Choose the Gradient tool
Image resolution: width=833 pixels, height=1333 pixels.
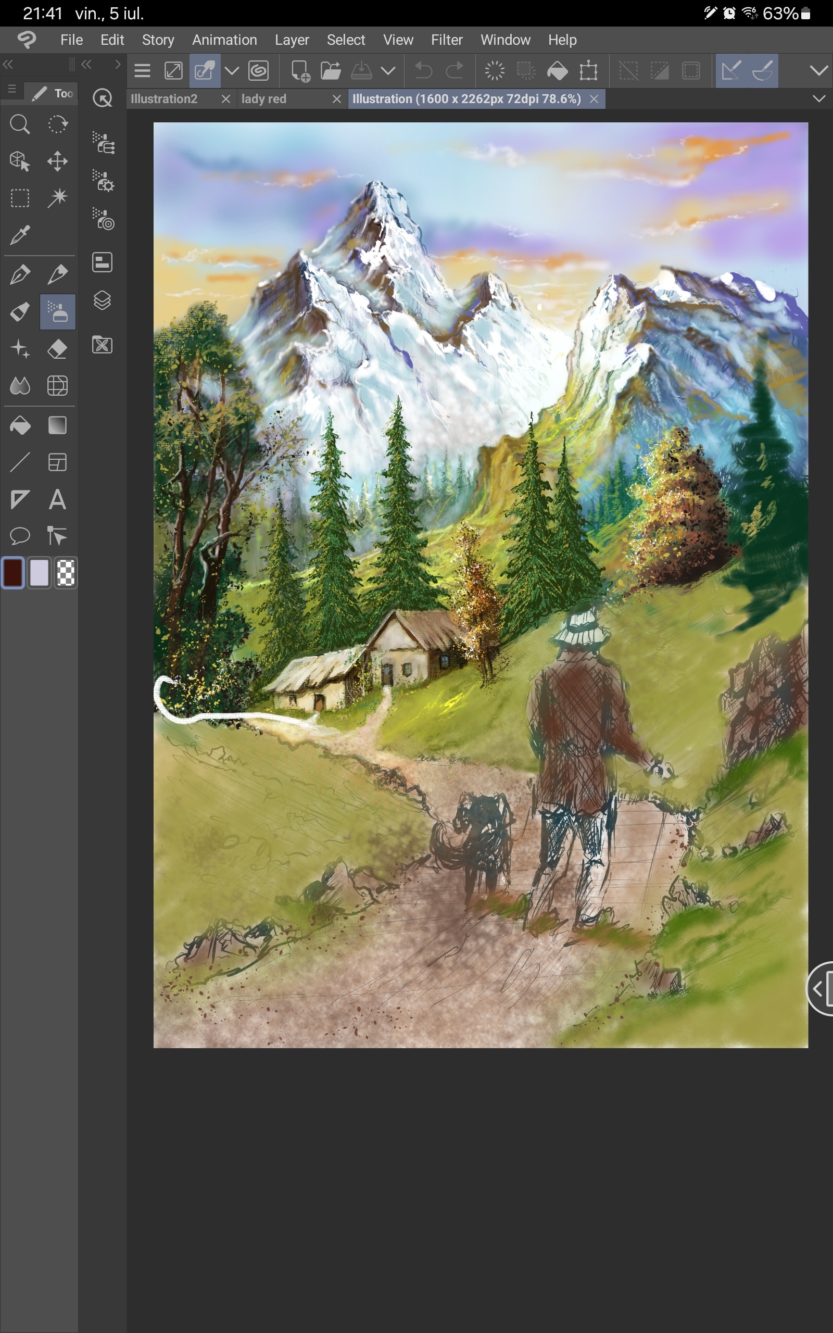tap(57, 425)
